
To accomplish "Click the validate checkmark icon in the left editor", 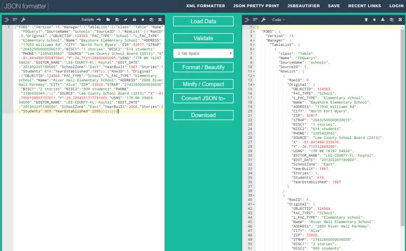I will 126,20.
